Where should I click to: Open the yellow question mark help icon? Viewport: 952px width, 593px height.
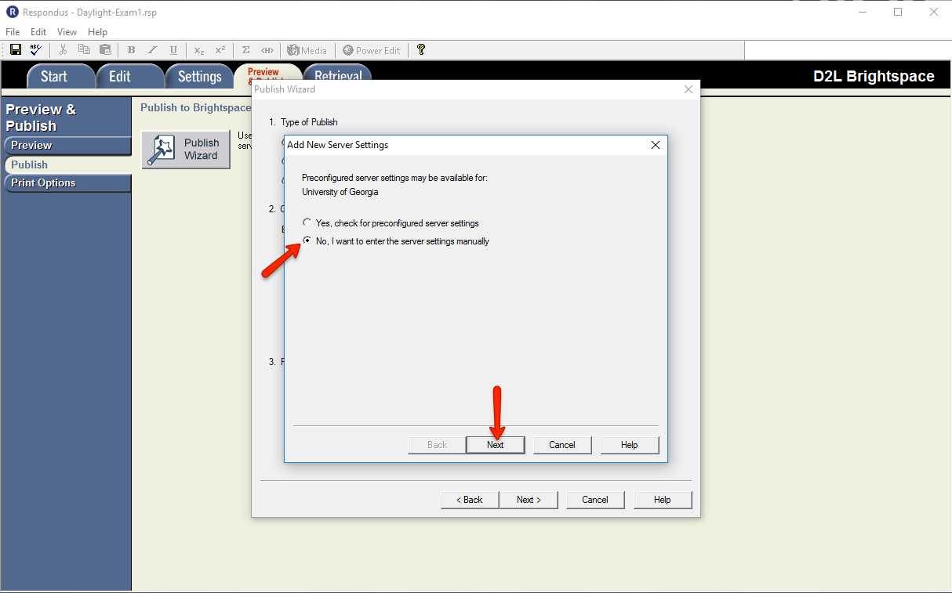click(421, 50)
